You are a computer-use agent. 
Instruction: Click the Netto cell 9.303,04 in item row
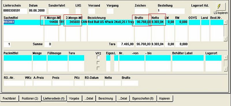click(158, 22)
